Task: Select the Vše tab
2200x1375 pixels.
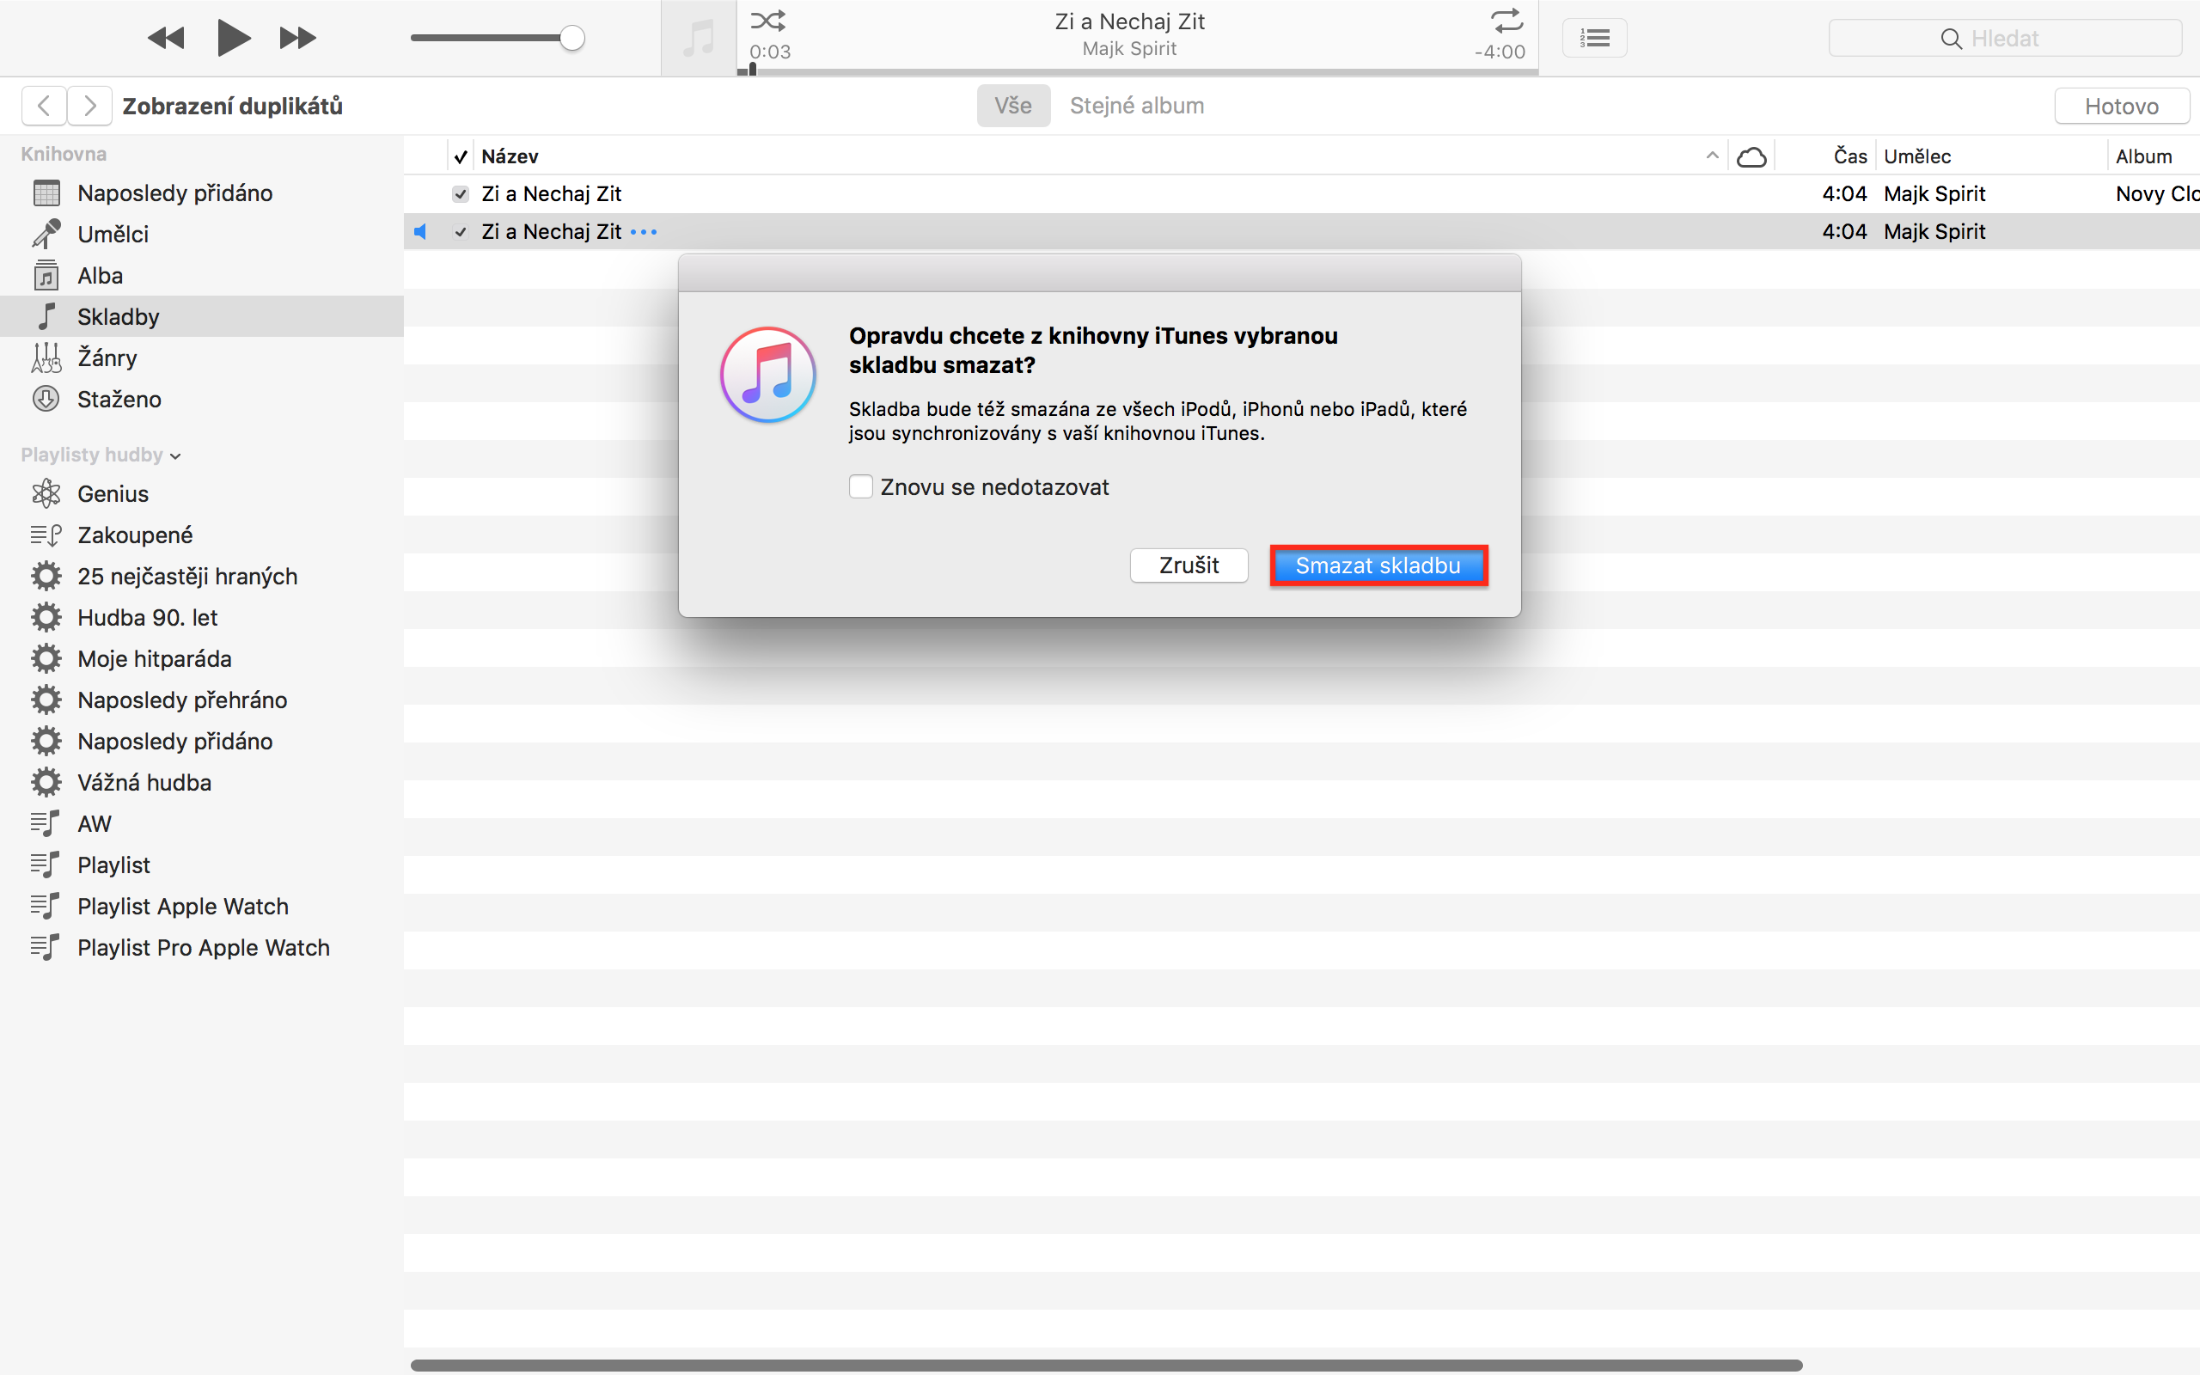Action: (1012, 106)
